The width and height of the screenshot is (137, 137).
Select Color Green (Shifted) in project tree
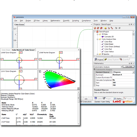[x=112, y=47]
